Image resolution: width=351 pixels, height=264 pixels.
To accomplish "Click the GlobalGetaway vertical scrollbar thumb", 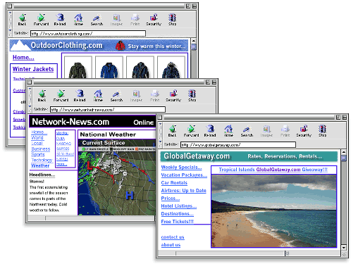I will (344, 158).
